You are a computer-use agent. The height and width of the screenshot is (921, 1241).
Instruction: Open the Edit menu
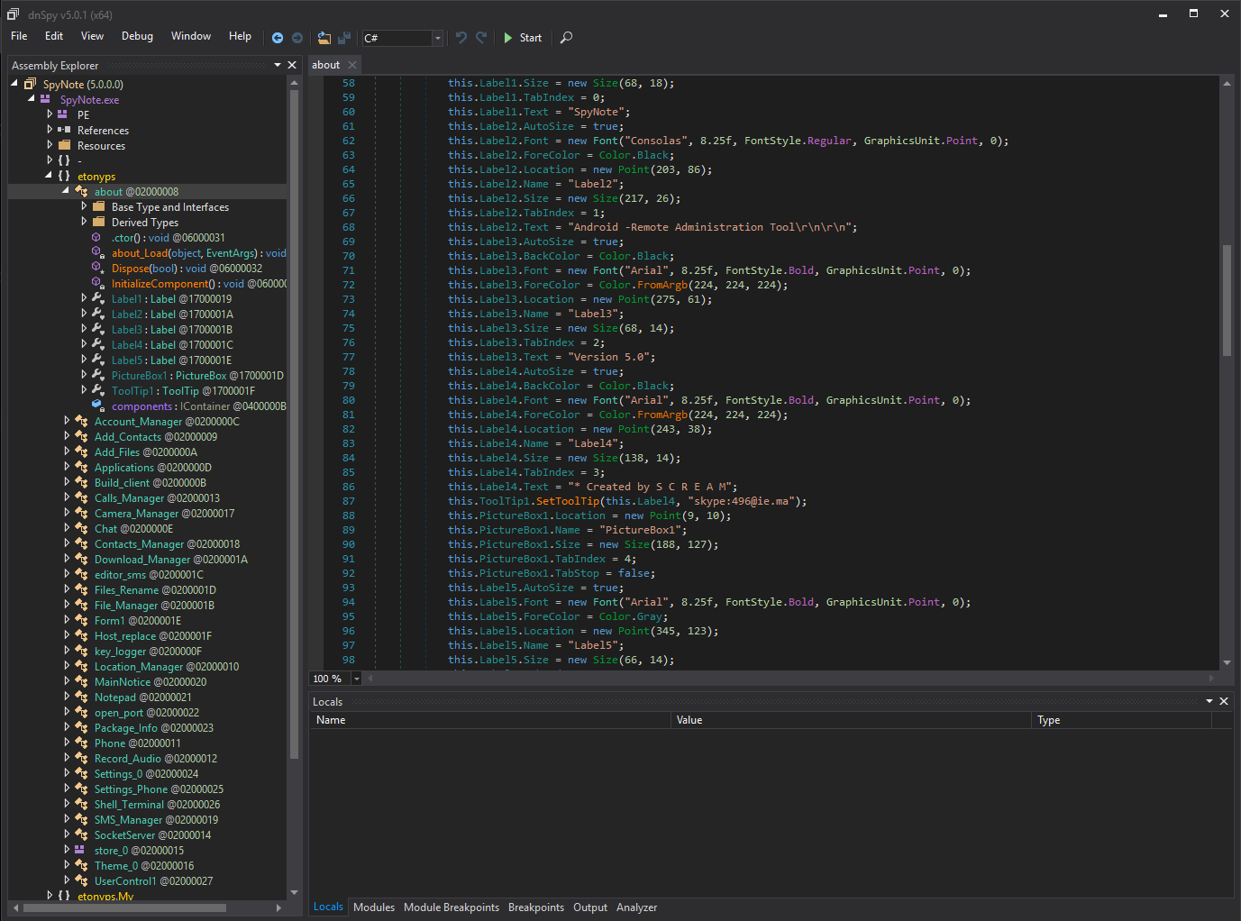tap(54, 36)
